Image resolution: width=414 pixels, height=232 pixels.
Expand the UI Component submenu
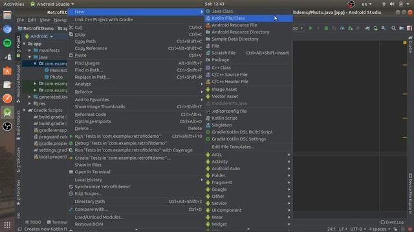click(248, 211)
